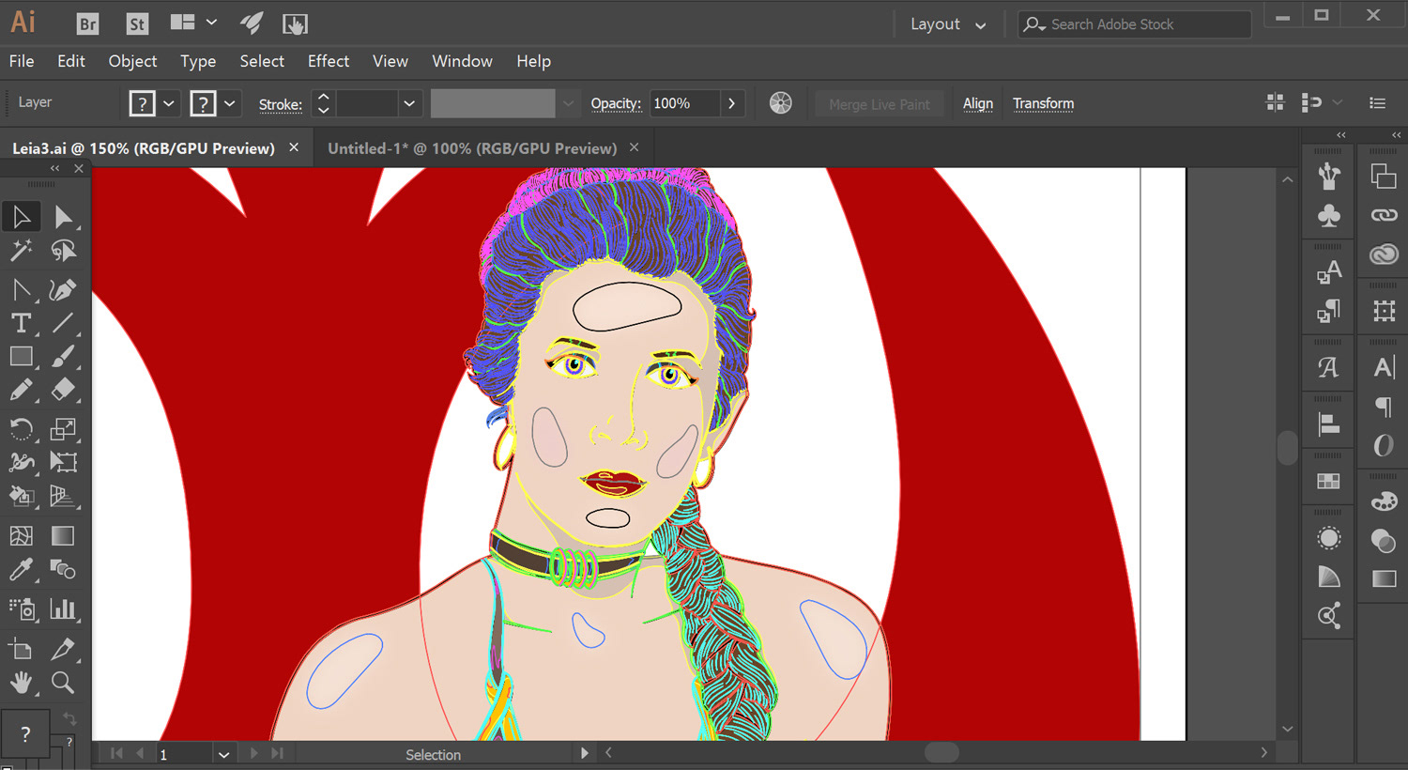The height and width of the screenshot is (770, 1408).
Task: Click the fill color swatch box
Action: pos(142,103)
